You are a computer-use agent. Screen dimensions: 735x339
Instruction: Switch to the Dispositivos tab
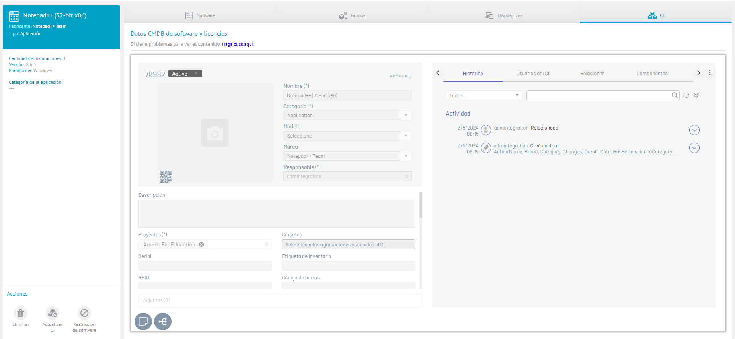point(504,15)
